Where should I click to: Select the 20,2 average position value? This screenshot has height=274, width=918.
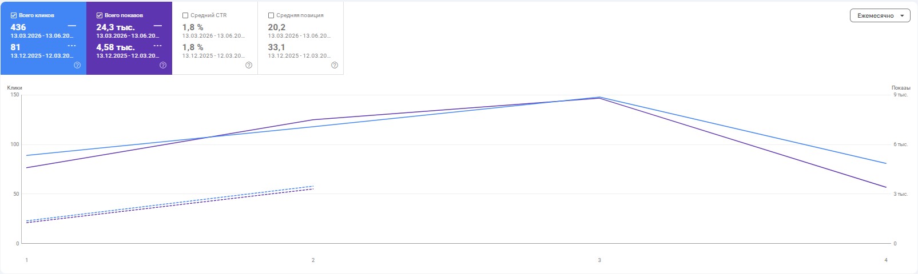(277, 27)
